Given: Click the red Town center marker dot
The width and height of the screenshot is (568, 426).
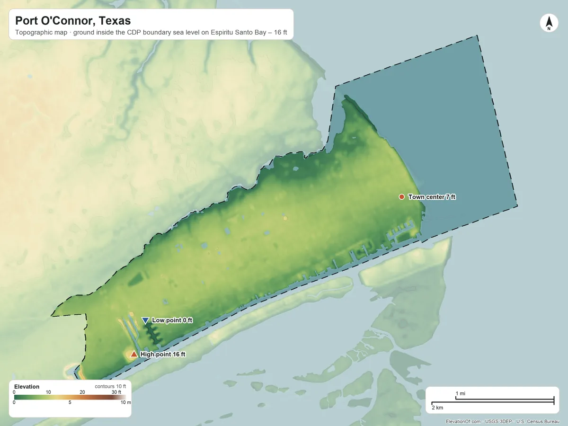Looking at the screenshot, I should click(401, 197).
